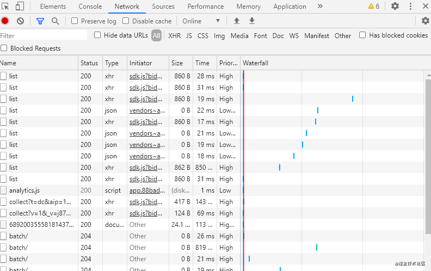431x271 pixels.
Task: Open the Performance tab
Action: point(206,7)
